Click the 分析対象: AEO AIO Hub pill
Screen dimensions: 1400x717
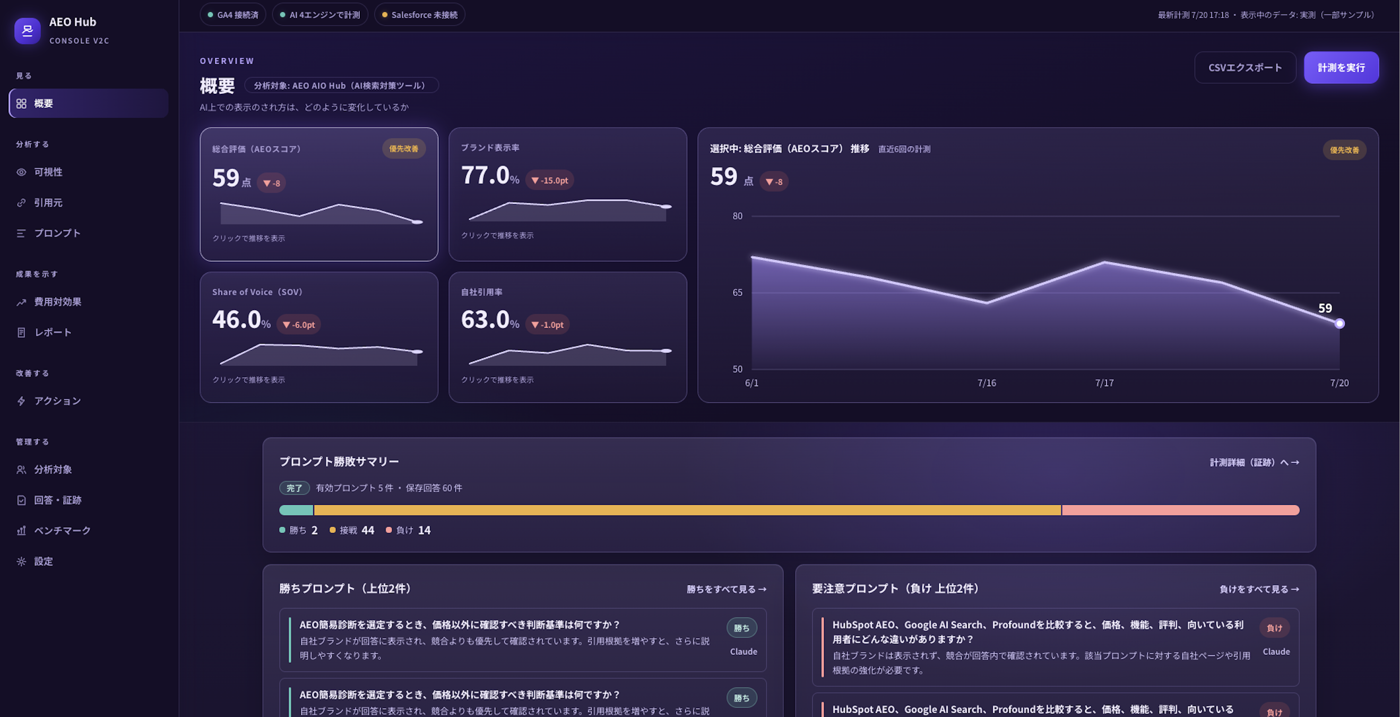[341, 85]
